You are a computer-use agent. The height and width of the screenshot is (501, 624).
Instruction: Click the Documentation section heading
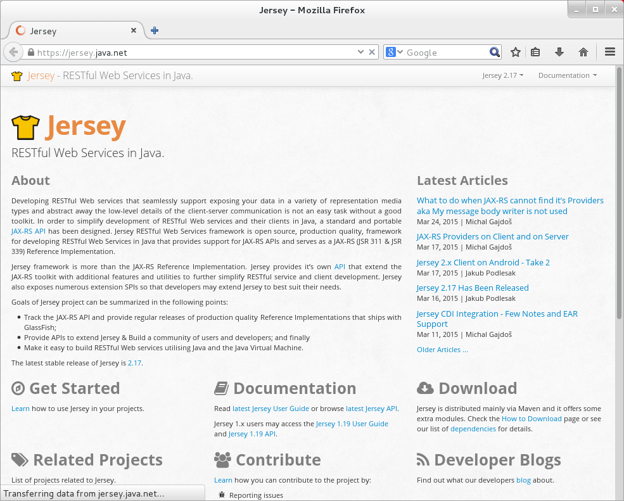pyautogui.click(x=295, y=388)
